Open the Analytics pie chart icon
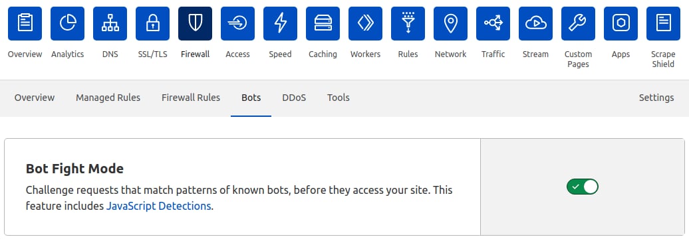Viewport: 689px width, 245px height. click(68, 24)
